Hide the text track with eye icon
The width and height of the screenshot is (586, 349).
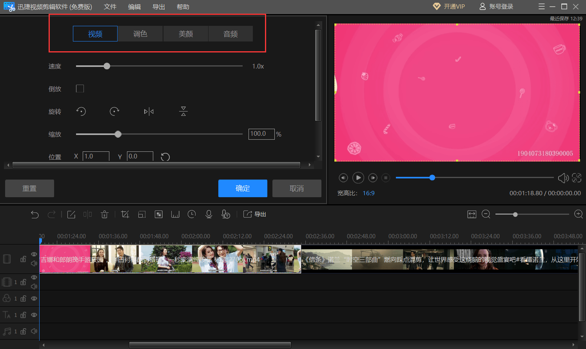(x=34, y=315)
